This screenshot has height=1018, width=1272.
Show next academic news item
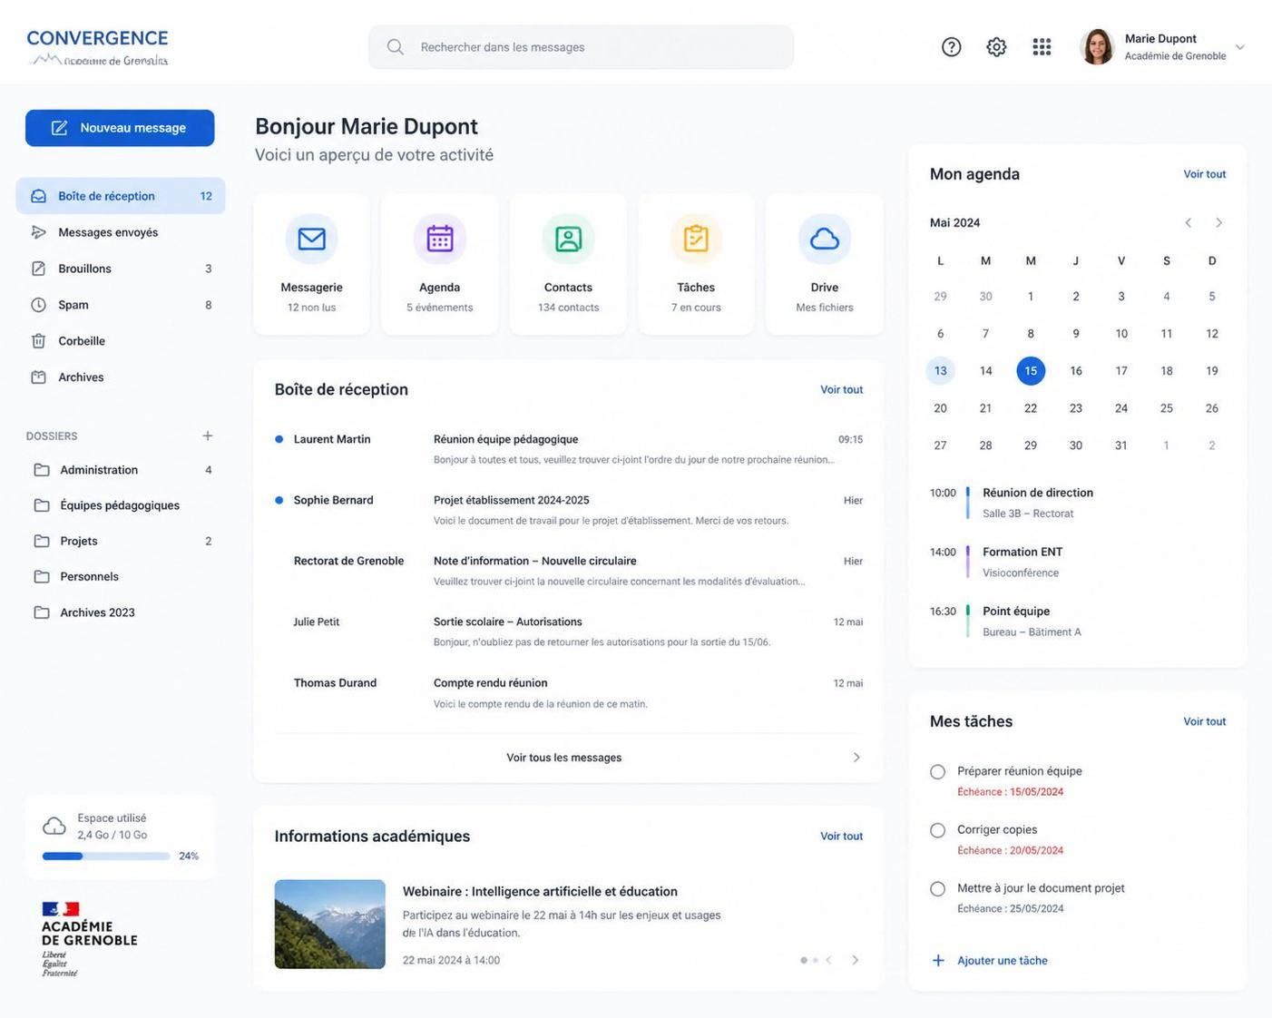point(855,960)
